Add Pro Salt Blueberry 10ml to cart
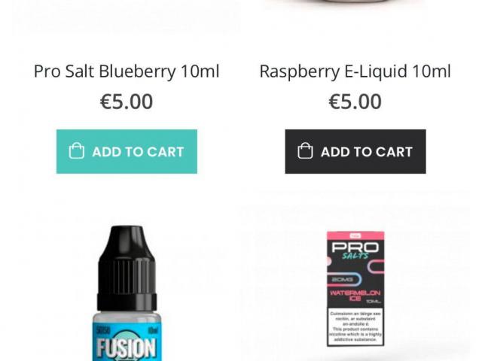The height and width of the screenshot is (361, 482). pos(127,152)
